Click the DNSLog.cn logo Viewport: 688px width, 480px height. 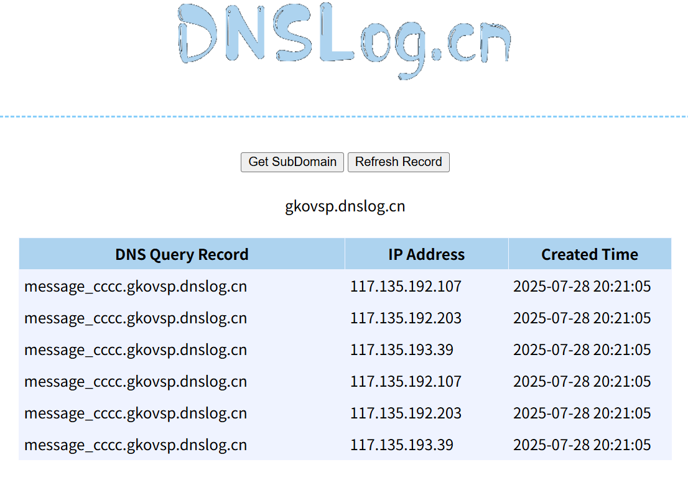(345, 41)
